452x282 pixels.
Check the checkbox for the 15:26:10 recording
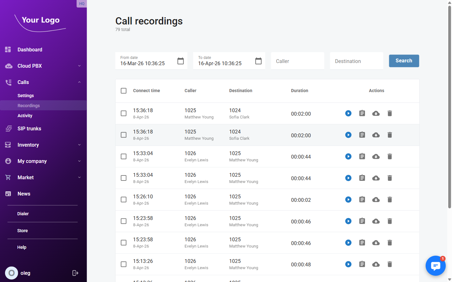click(x=123, y=199)
